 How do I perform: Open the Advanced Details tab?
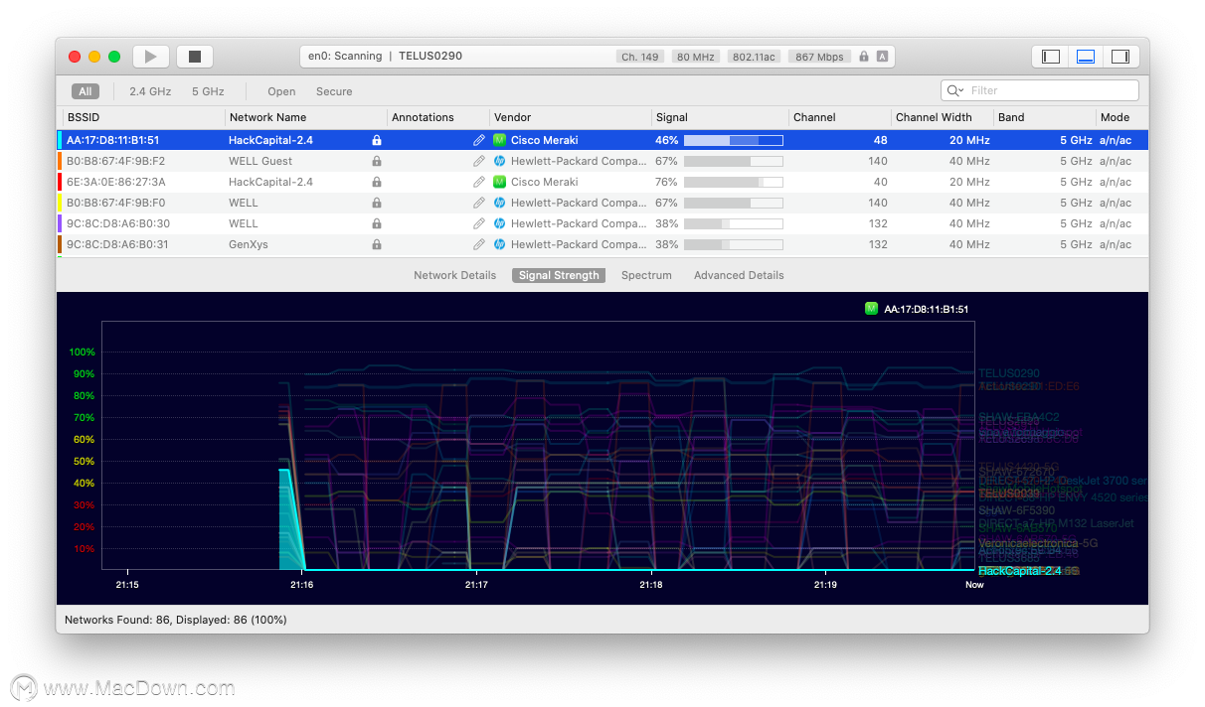(x=739, y=275)
